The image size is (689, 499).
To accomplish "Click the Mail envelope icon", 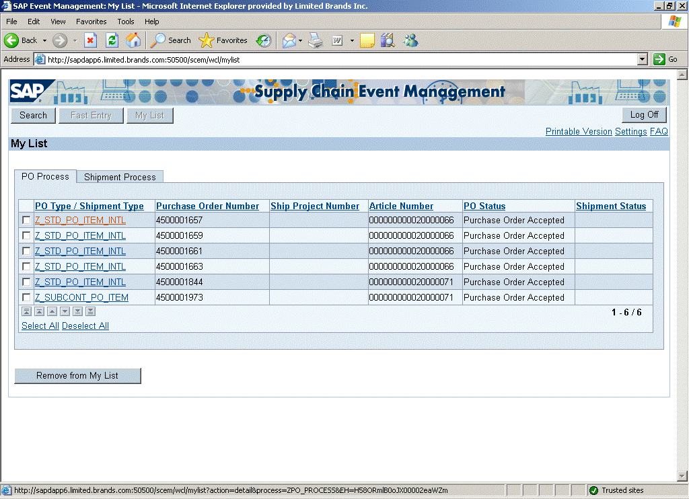I will tap(289, 40).
